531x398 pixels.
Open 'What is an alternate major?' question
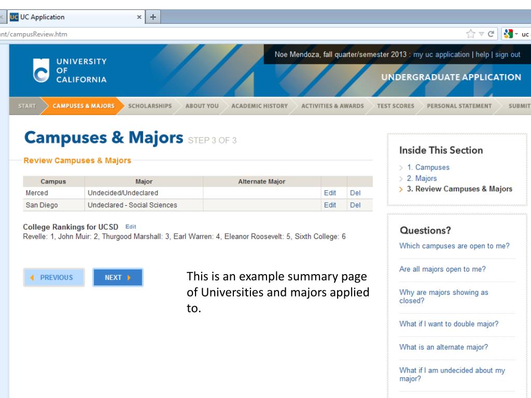click(x=444, y=347)
